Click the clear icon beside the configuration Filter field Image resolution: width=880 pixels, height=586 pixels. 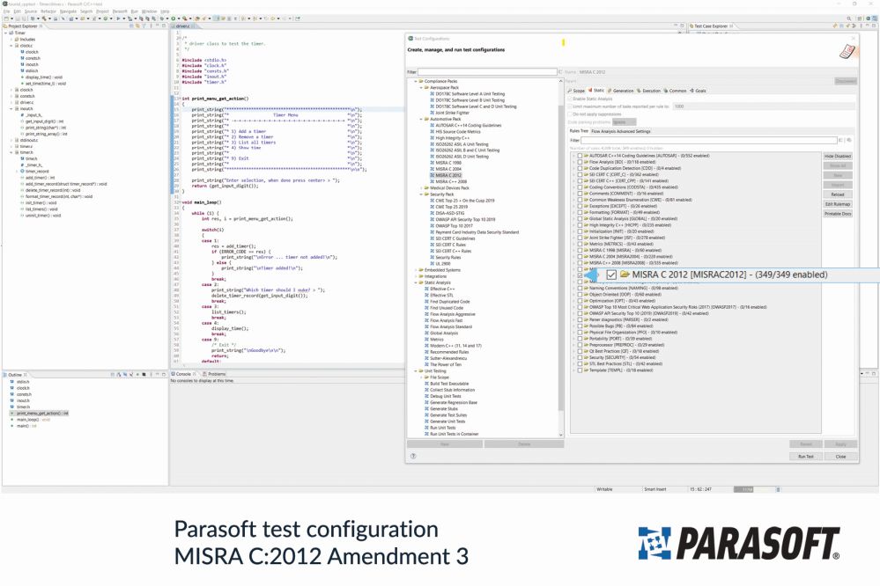(x=561, y=71)
